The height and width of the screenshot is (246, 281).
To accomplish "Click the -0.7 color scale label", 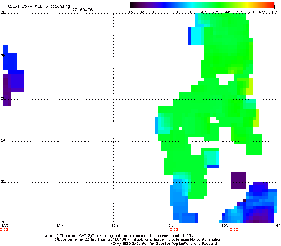I will click(202, 12).
